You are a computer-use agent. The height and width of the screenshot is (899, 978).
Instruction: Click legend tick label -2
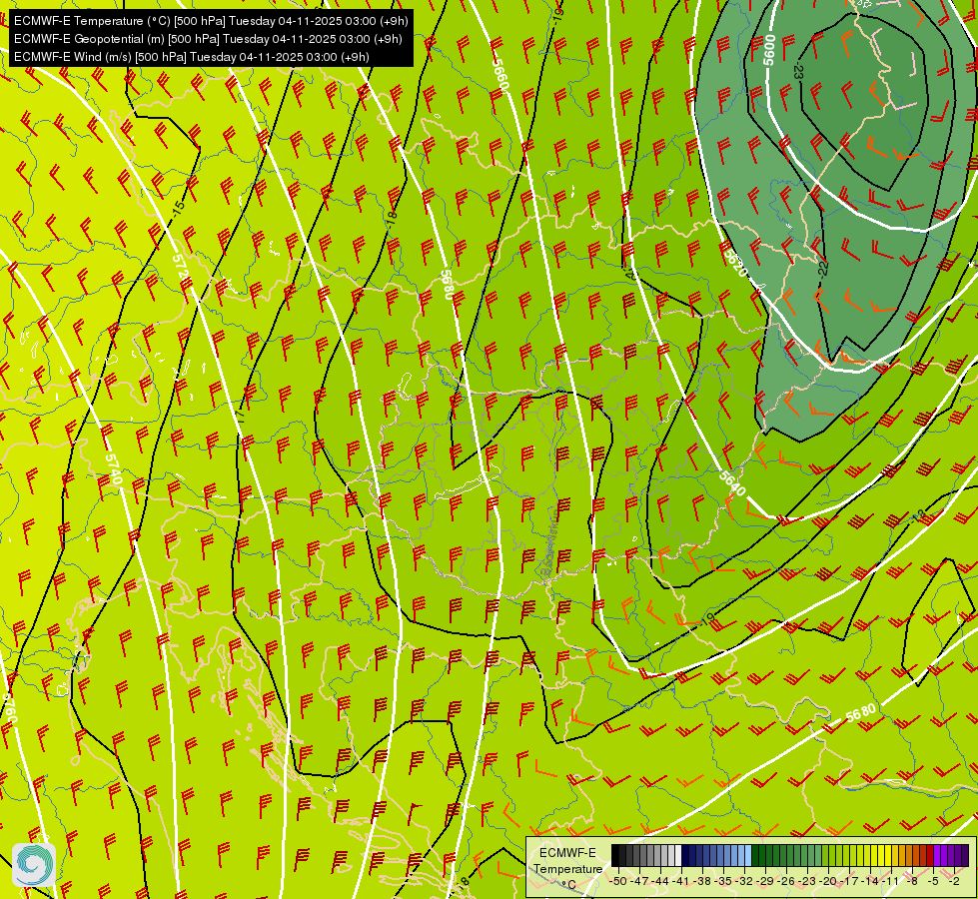tap(955, 881)
